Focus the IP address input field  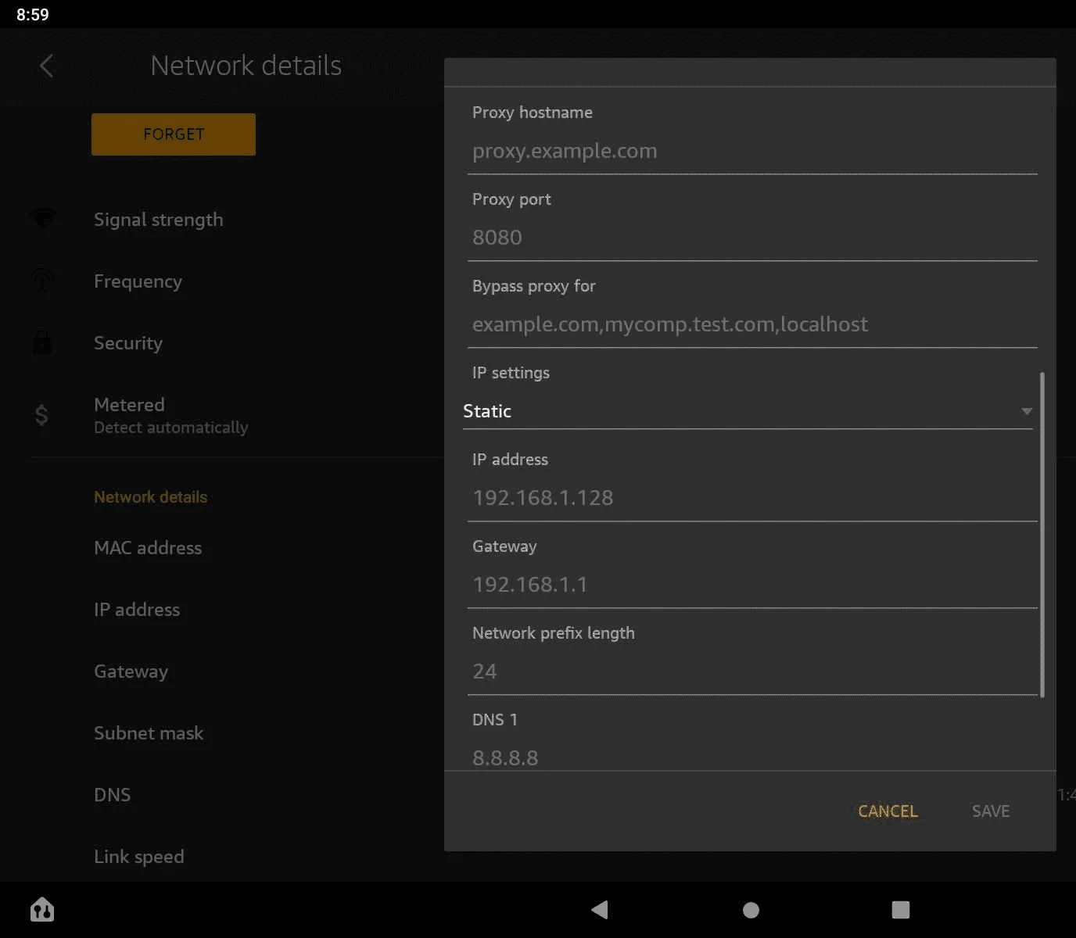point(752,498)
